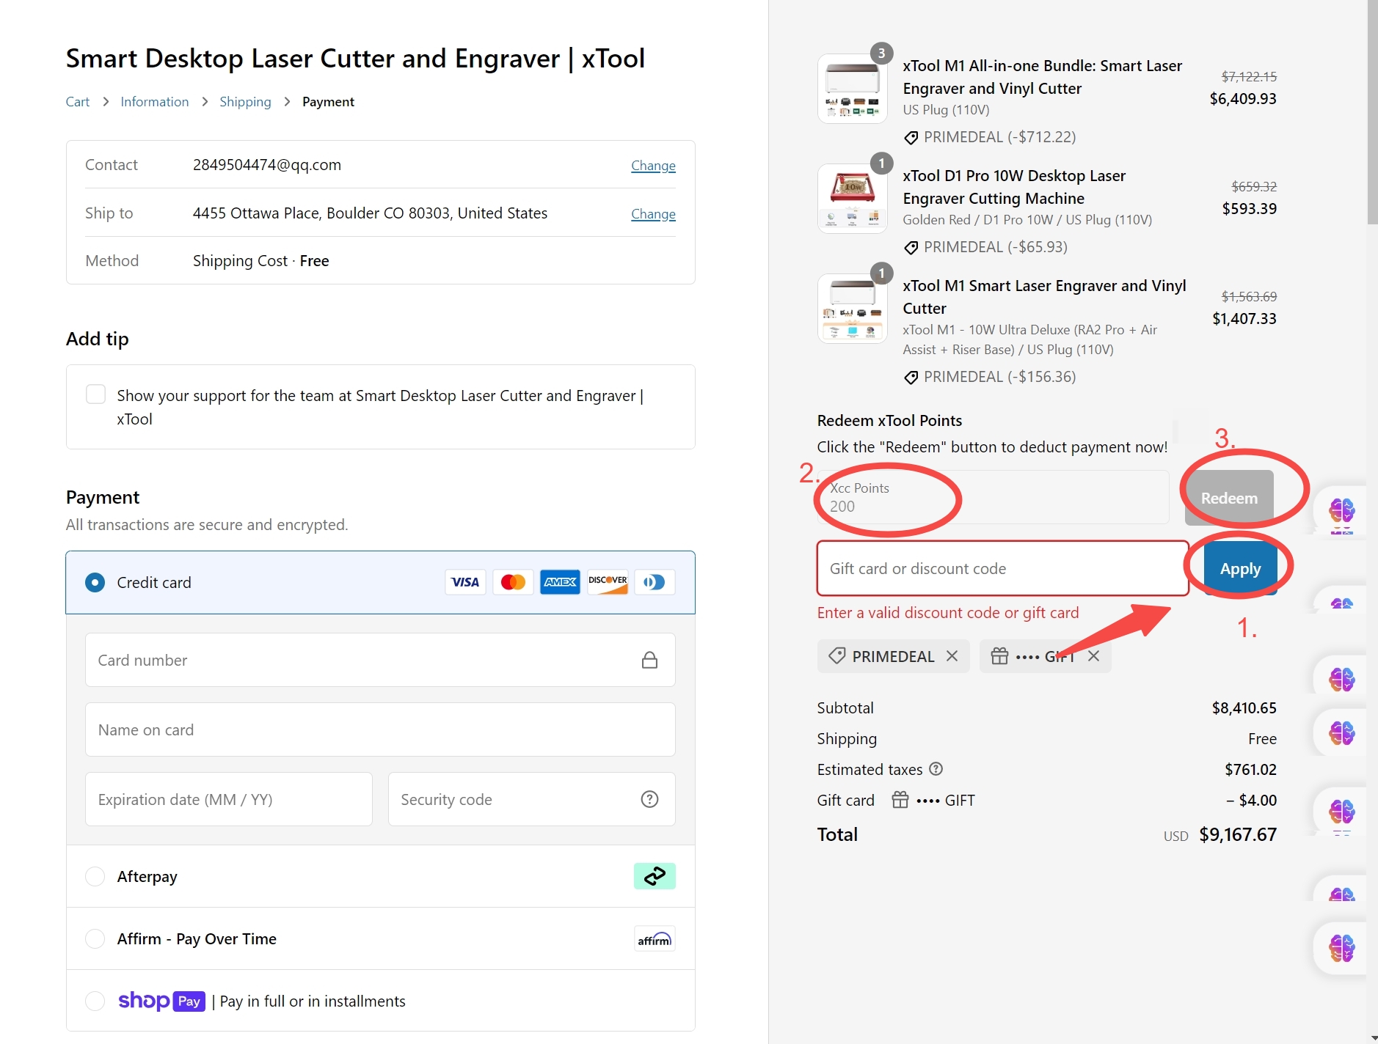Click the "Enter a valid discount code" error message
Viewport: 1378px width, 1044px height.
(x=948, y=613)
